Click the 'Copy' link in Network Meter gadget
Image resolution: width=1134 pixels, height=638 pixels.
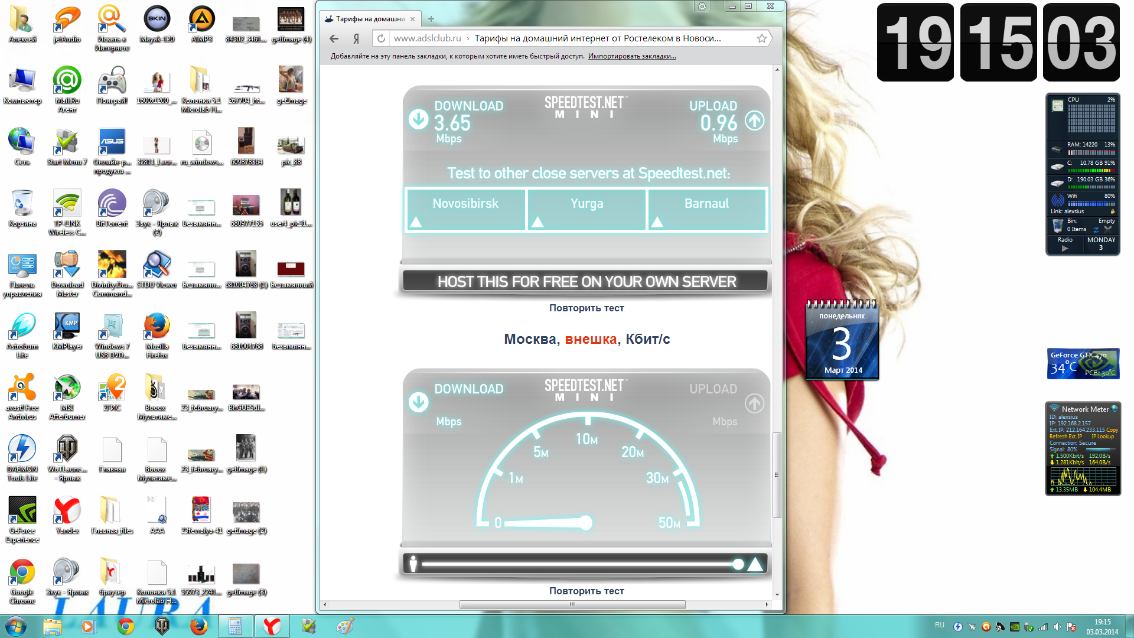pyautogui.click(x=1112, y=430)
